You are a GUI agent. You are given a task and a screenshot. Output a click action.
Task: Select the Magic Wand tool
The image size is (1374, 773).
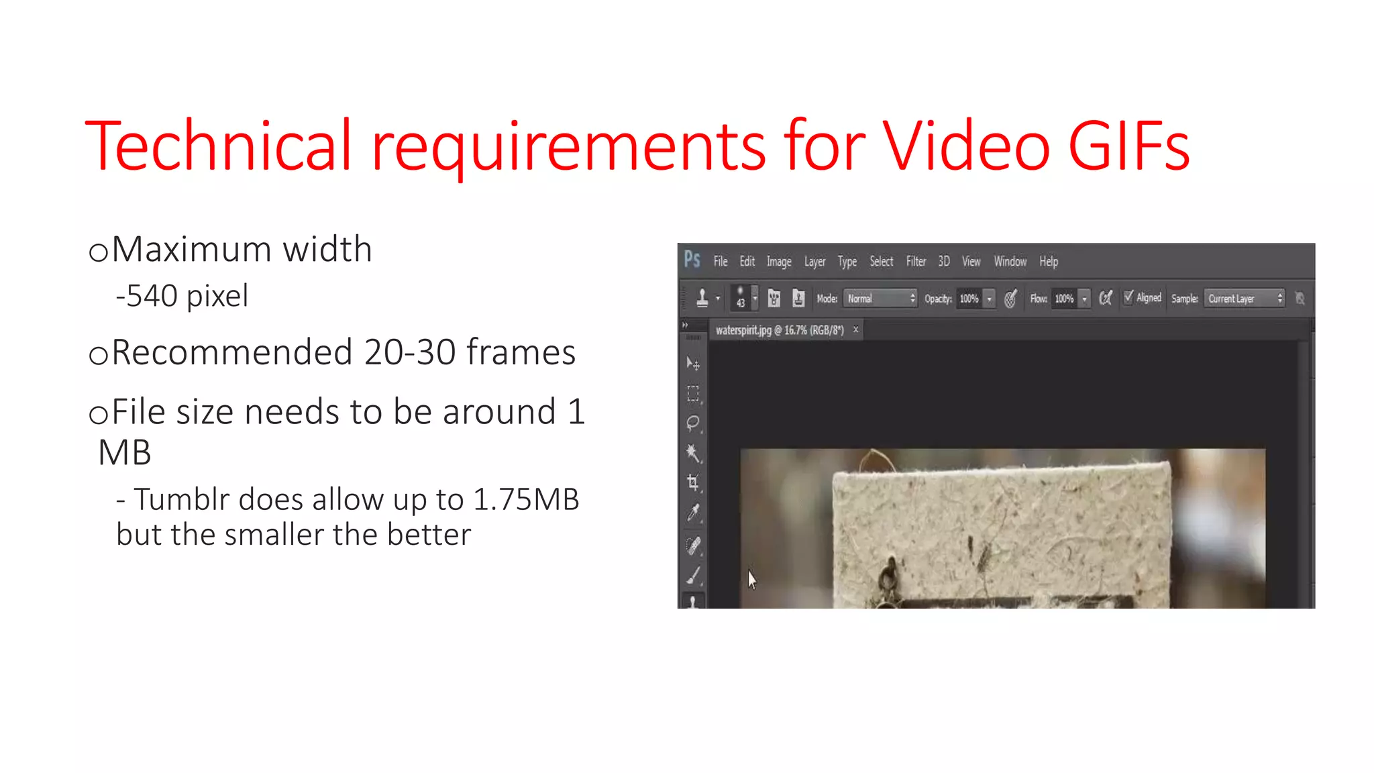pyautogui.click(x=693, y=453)
